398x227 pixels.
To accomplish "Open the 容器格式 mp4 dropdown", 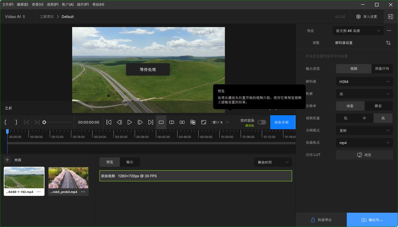I will pos(364,143).
